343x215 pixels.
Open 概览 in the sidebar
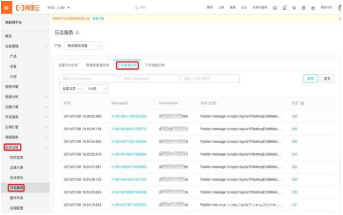pos(9,36)
